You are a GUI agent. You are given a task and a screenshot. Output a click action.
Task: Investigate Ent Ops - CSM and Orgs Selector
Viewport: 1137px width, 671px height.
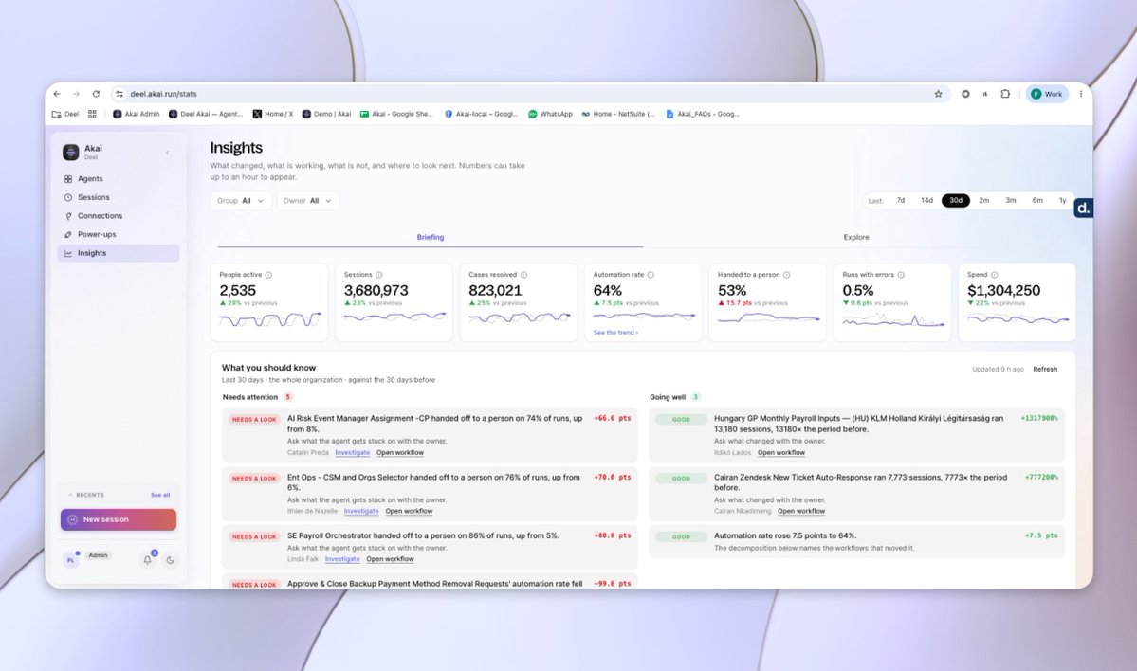click(x=361, y=511)
